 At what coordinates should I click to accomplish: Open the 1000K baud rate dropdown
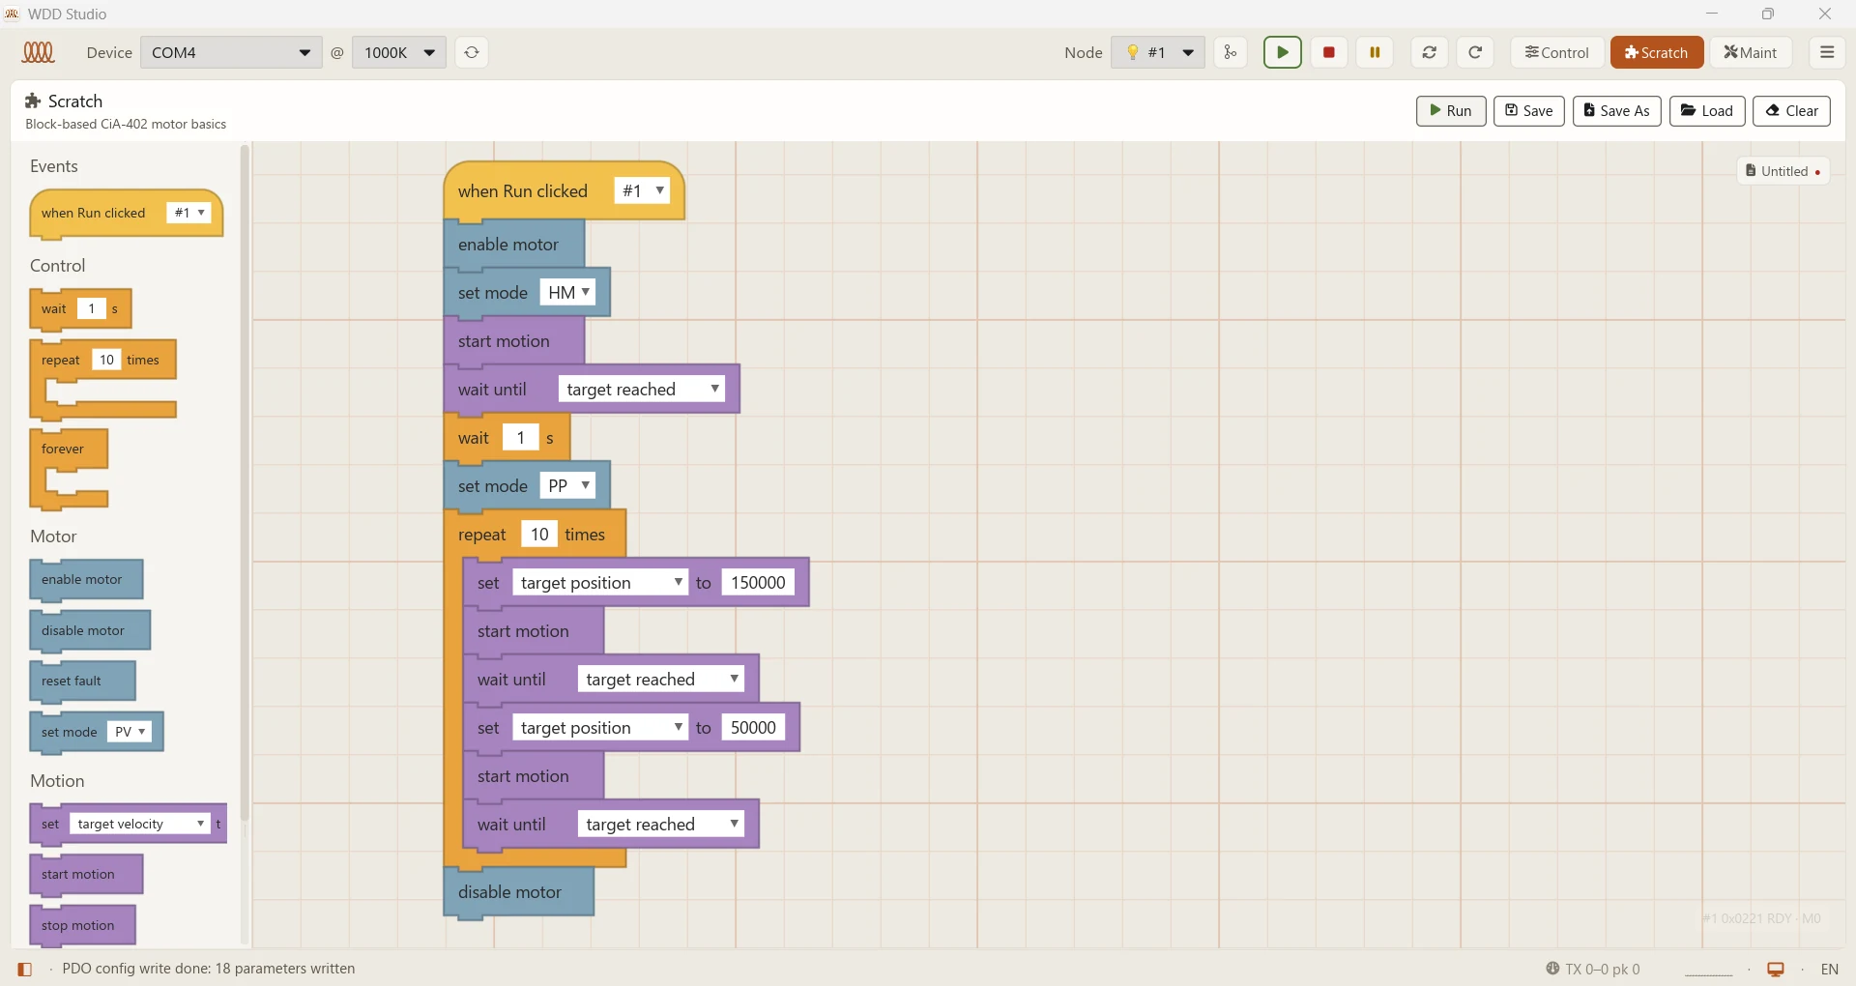(399, 52)
